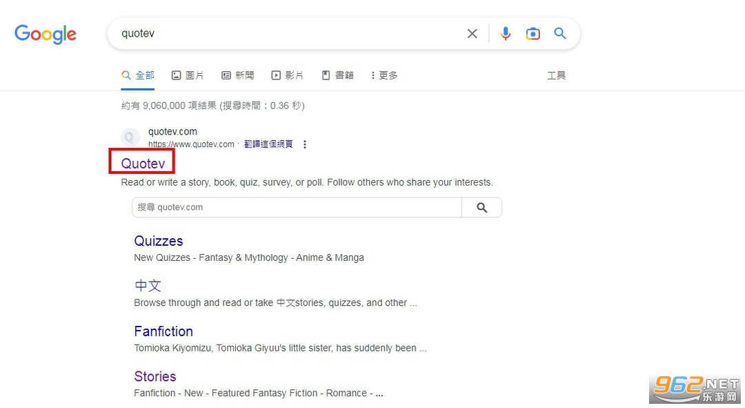Click the quotev.com site name text
745x408 pixels.
(172, 131)
